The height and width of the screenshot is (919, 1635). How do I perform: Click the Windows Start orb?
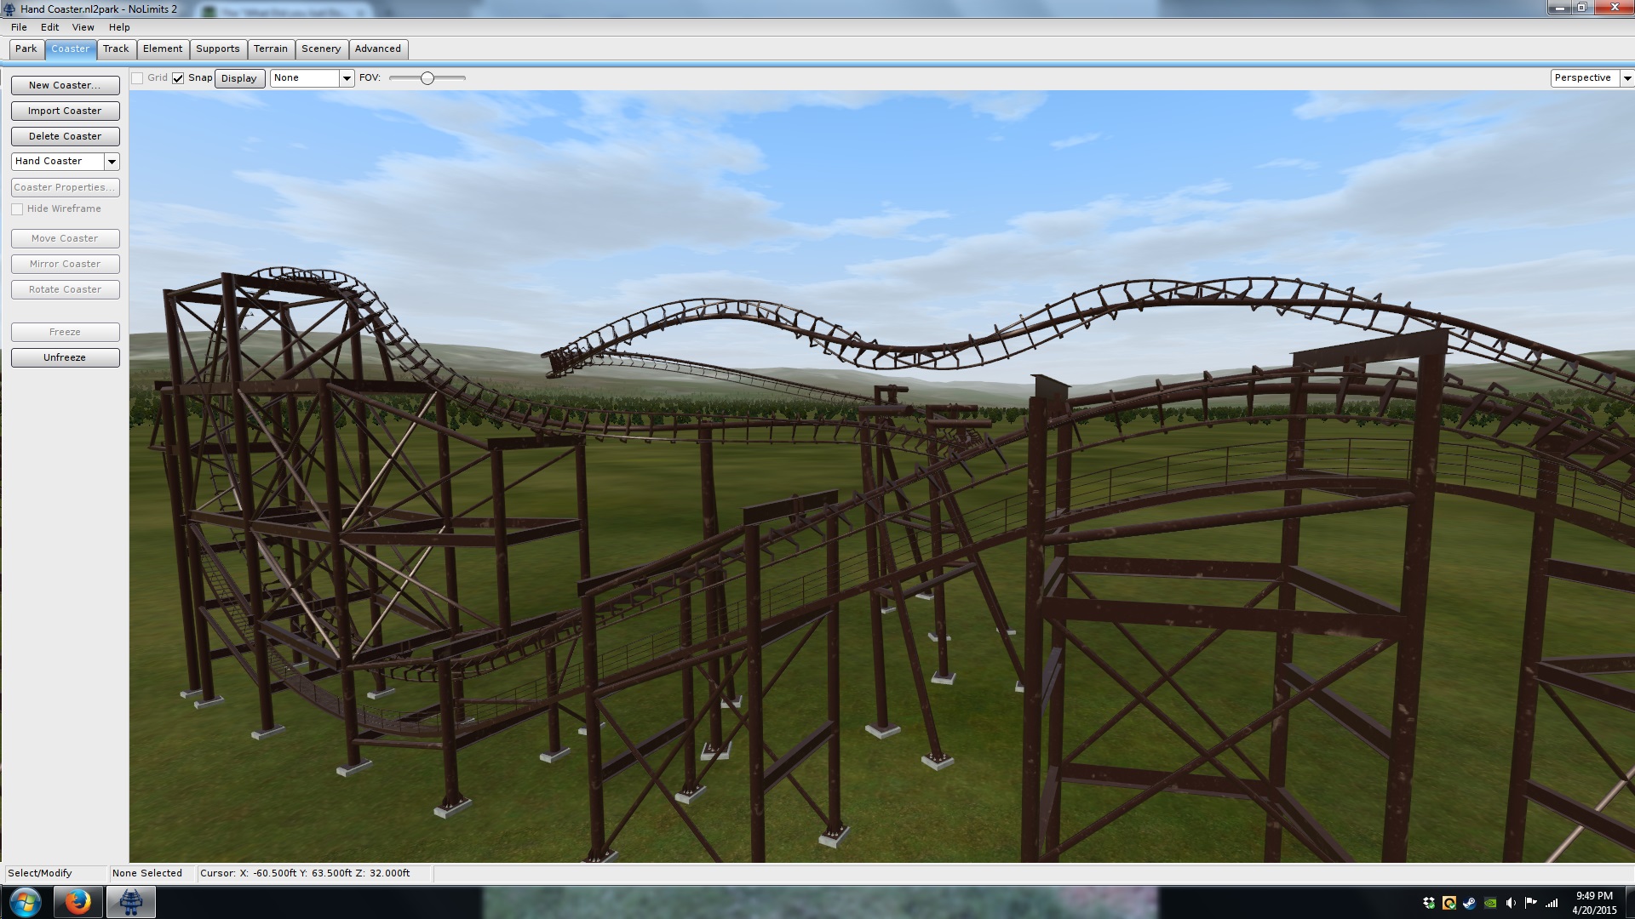click(25, 902)
